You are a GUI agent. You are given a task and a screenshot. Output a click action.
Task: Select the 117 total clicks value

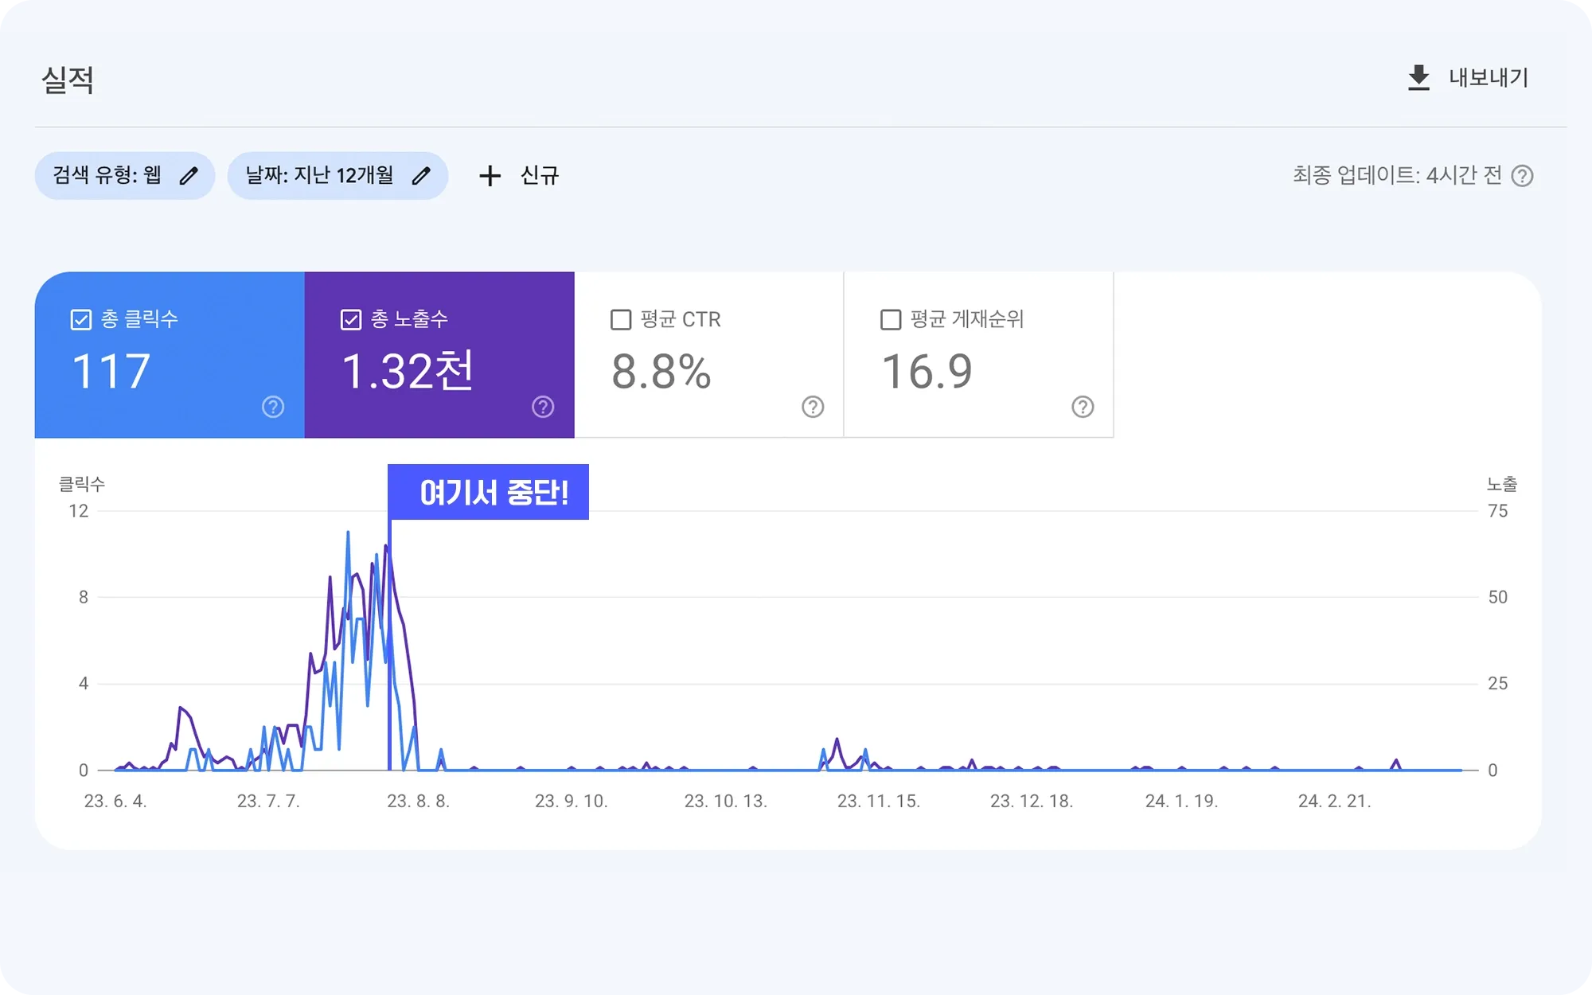pyautogui.click(x=111, y=372)
